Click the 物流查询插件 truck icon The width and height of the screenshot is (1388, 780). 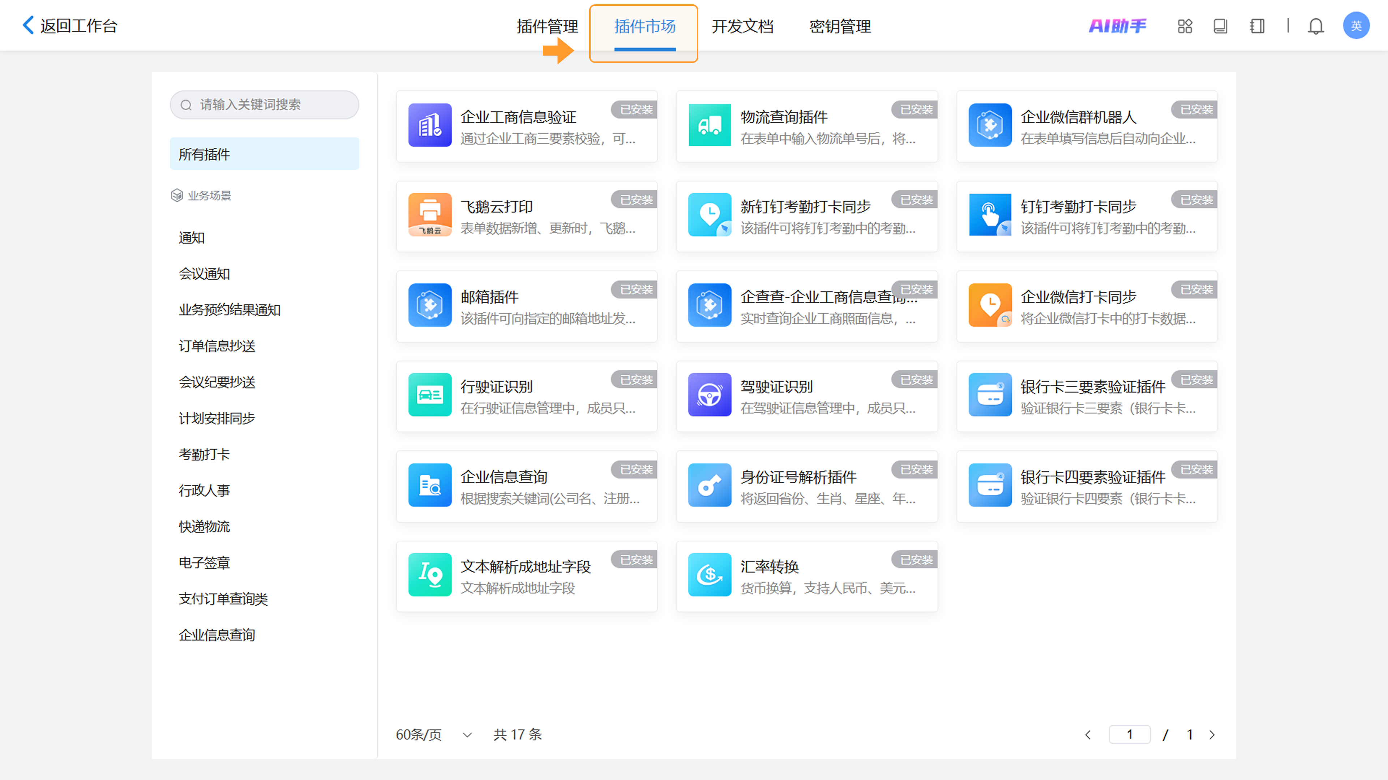click(x=709, y=125)
